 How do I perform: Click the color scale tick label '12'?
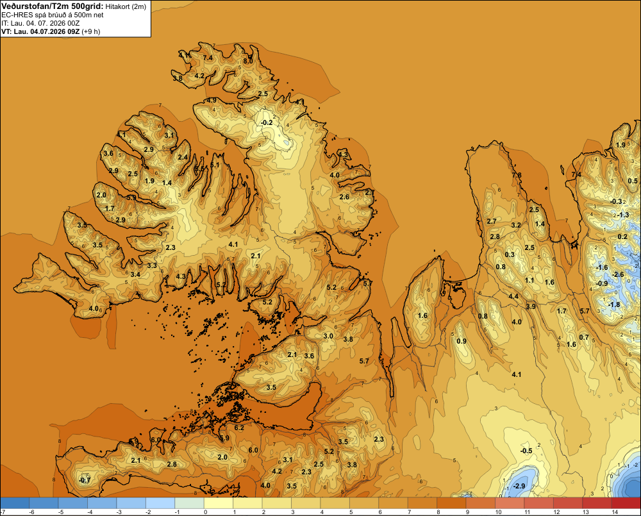(x=556, y=512)
